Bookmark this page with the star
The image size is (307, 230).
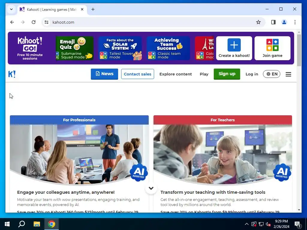point(258,22)
